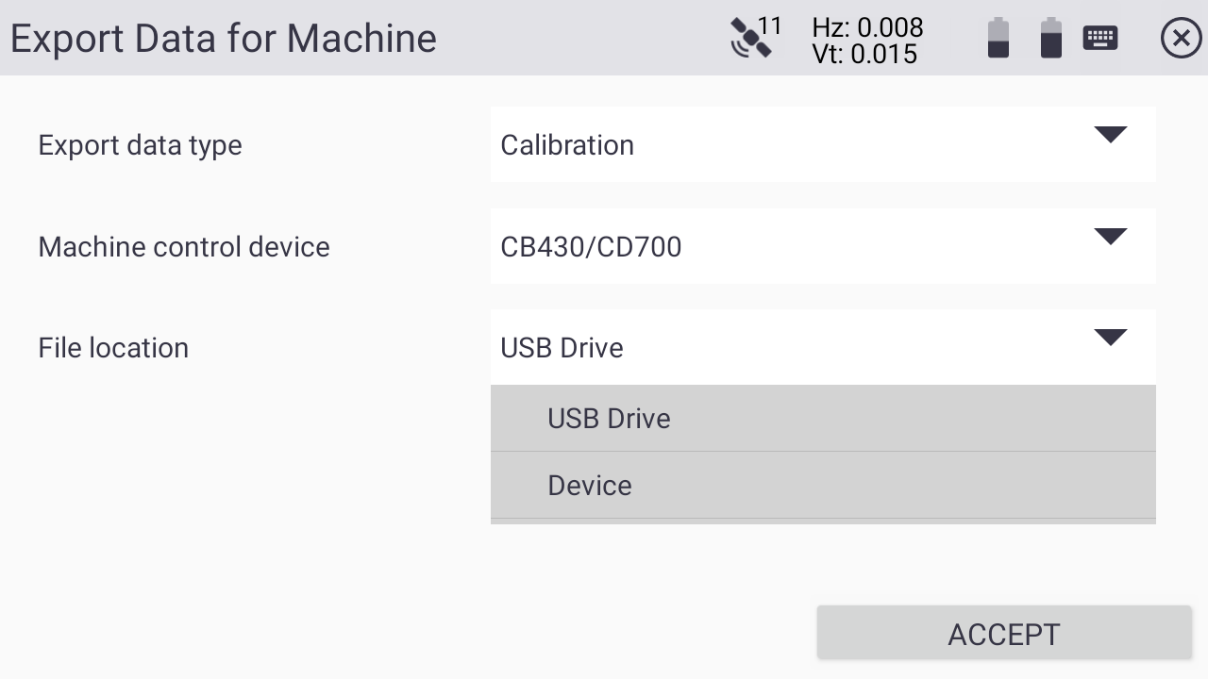Open the CB430/CD700 device field
This screenshot has width=1208, height=679.
click(x=823, y=246)
